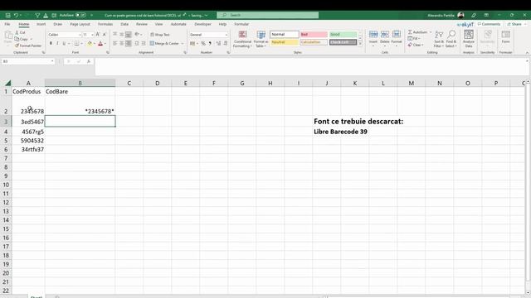
Task: Click the Delete cells button
Action: tap(385, 39)
